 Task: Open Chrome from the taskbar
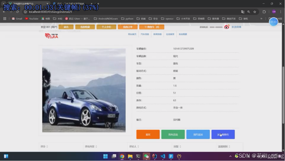click(x=122, y=156)
